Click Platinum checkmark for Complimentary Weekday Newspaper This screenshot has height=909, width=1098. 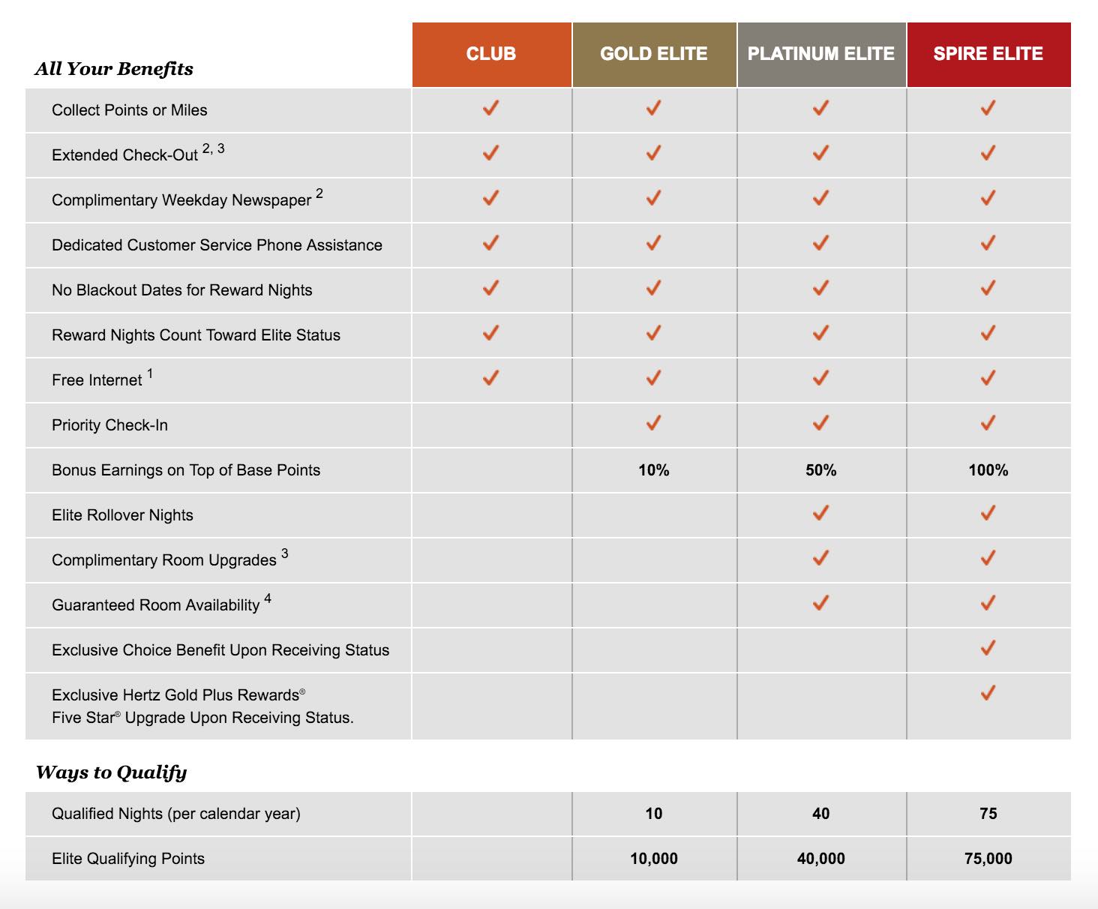tap(820, 199)
